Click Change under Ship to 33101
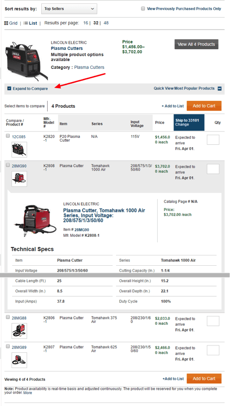230x406 pixels. click(x=182, y=125)
